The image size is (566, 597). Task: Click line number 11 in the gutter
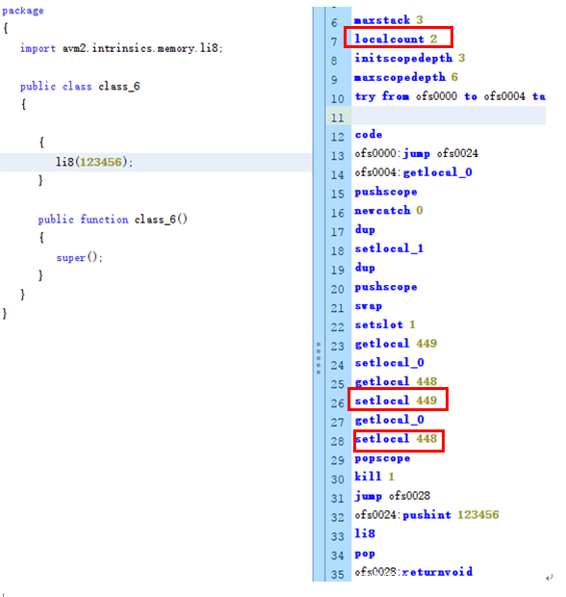337,117
